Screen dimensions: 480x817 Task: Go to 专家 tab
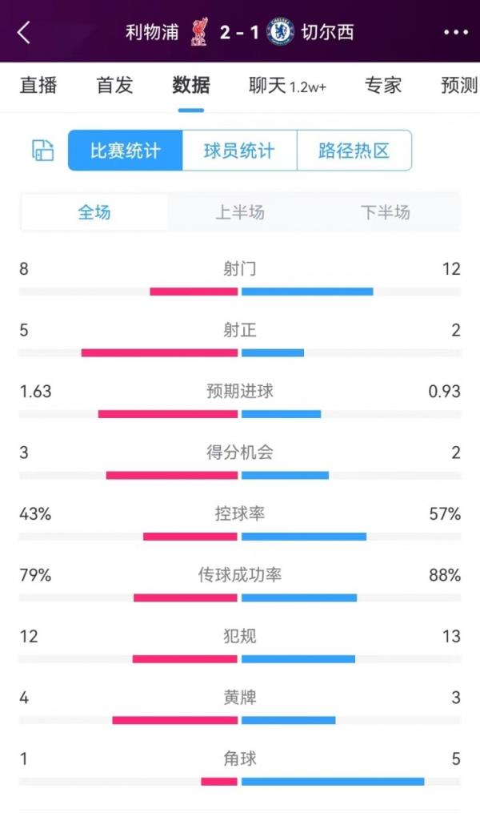[x=383, y=85]
